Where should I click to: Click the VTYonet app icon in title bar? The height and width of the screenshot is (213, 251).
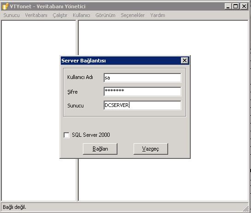pyautogui.click(x=5, y=6)
